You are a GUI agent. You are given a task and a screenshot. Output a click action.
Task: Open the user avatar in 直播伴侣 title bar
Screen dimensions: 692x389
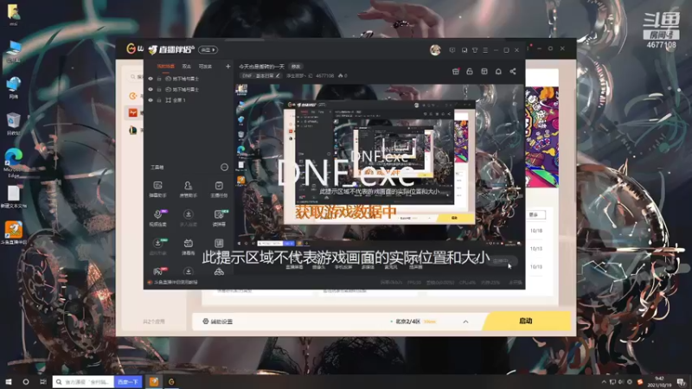point(435,50)
